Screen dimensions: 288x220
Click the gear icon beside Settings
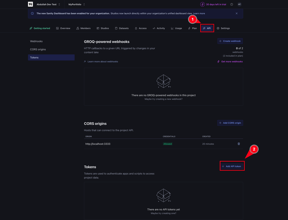click(218, 28)
